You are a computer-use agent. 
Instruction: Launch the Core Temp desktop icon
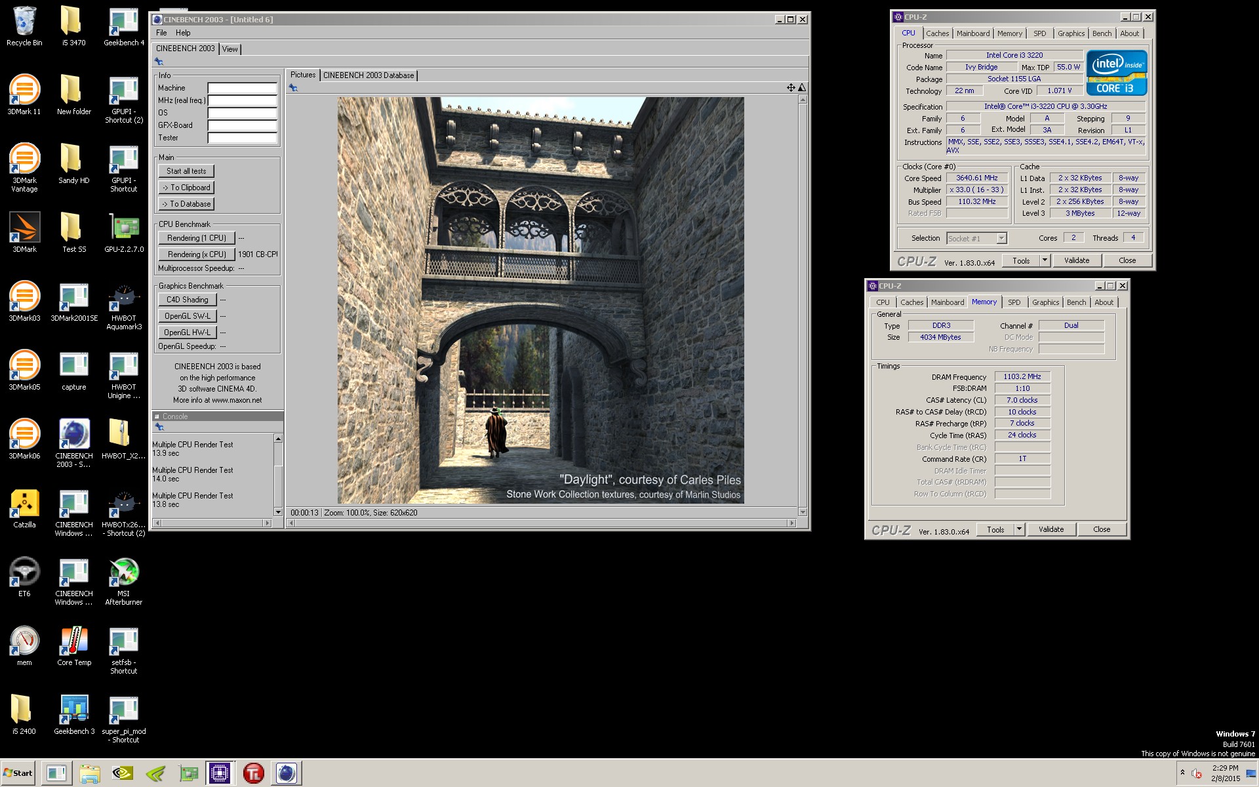click(73, 646)
